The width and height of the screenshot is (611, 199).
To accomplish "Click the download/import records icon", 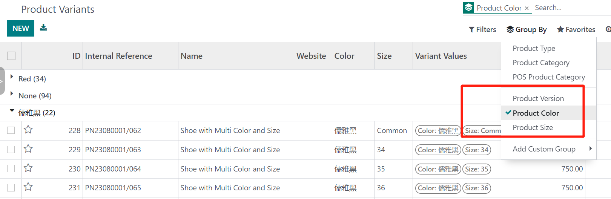I will 43,28.
